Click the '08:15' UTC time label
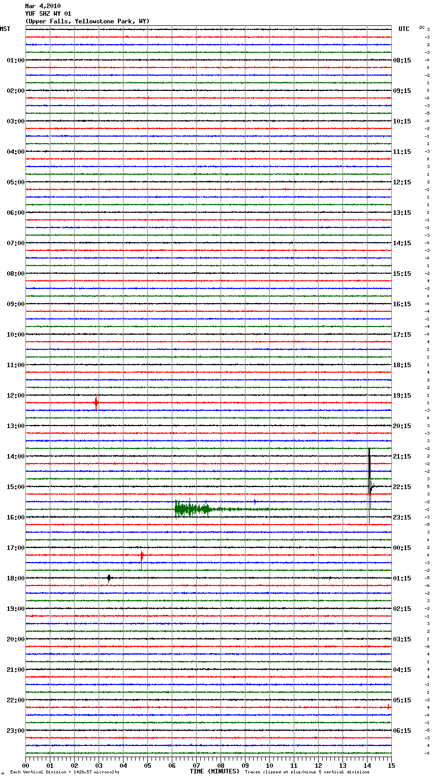 402,60
